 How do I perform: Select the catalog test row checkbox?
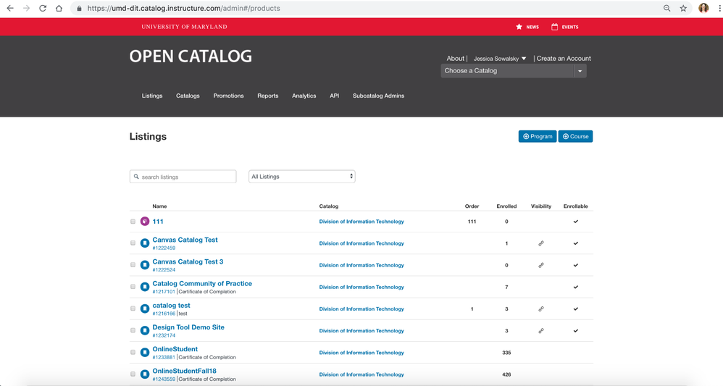[x=133, y=309]
